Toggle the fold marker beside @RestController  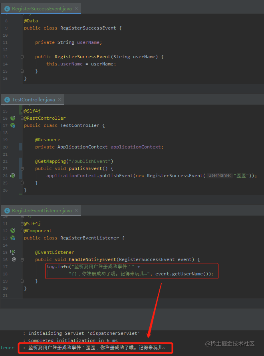pos(22,118)
